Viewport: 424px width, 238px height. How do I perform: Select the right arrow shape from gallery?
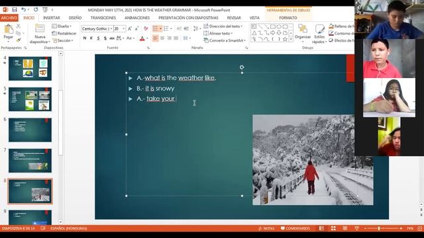273,33
